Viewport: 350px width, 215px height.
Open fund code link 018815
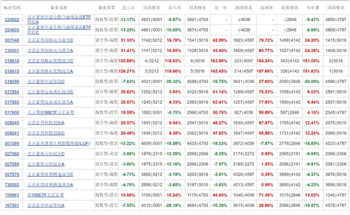[x=12, y=71]
